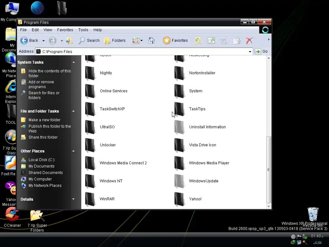The width and height of the screenshot is (329, 247).
Task: Open the Forward history dropdown arrow
Action: point(62,41)
